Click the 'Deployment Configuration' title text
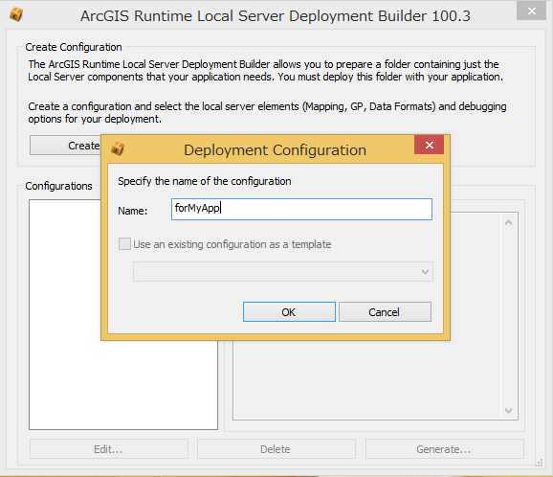This screenshot has width=553, height=477. pos(276,150)
